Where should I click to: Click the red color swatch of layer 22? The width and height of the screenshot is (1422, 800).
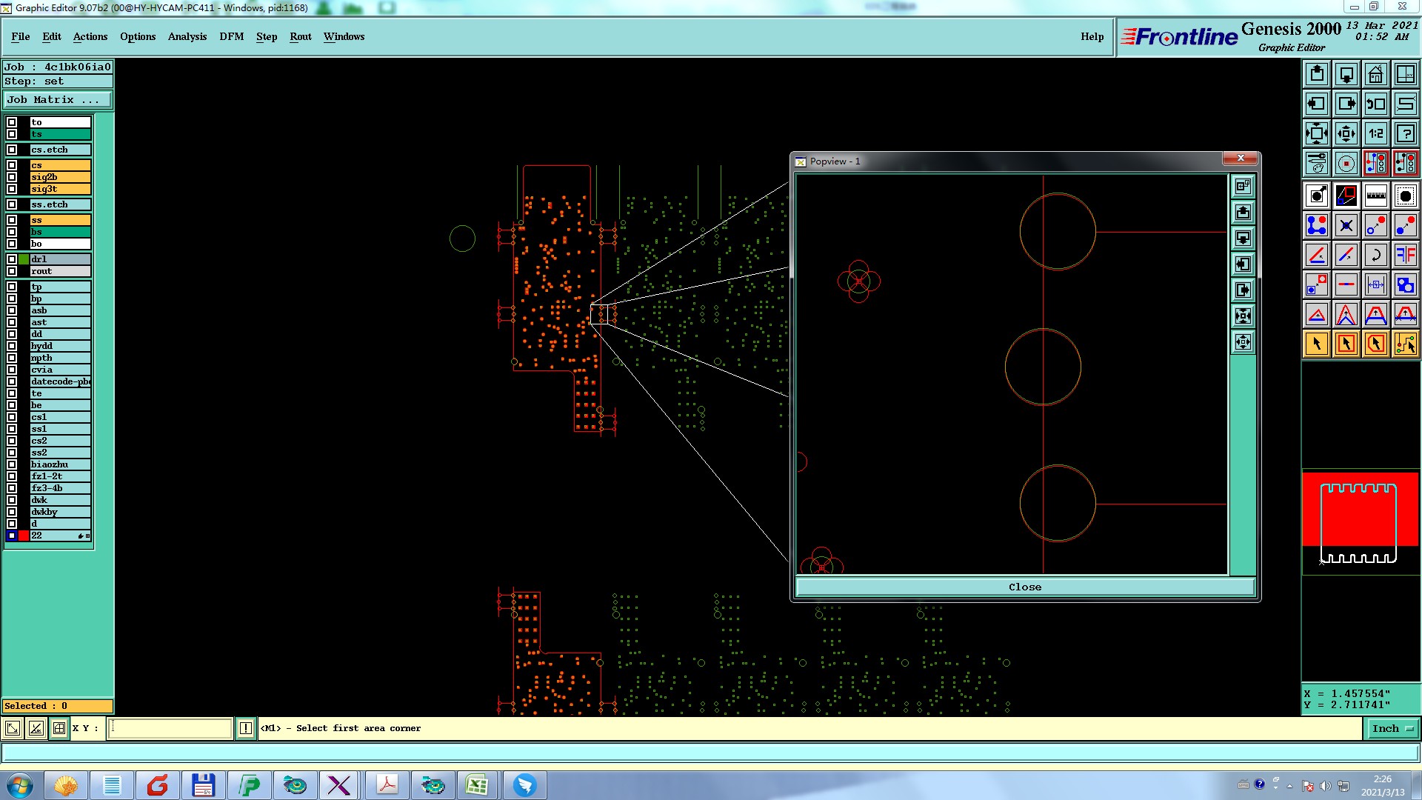[24, 536]
